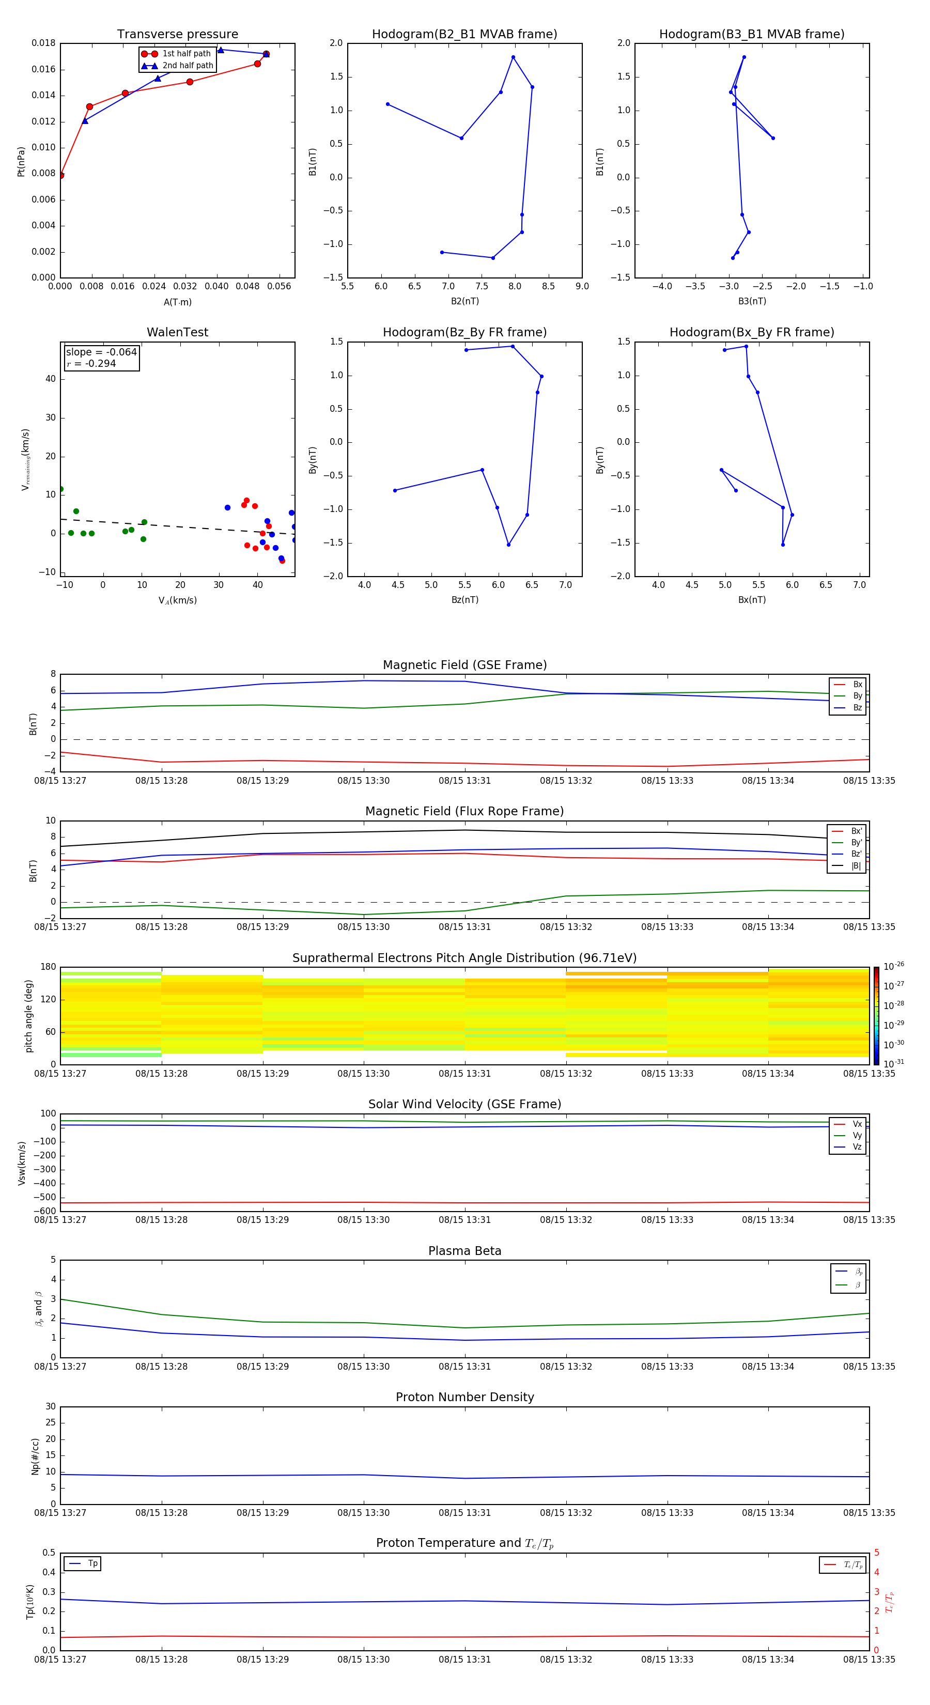930x1705 pixels.
Task: Click the 'Bx(nT)' x-axis label
Action: click(752, 600)
